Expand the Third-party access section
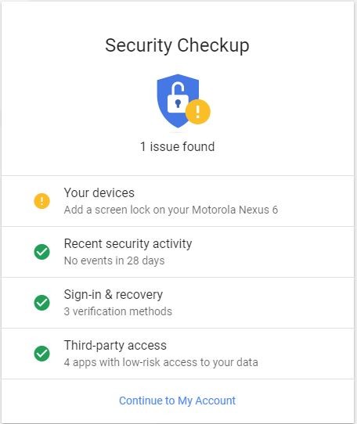This screenshot has width=357, height=424. [178, 354]
